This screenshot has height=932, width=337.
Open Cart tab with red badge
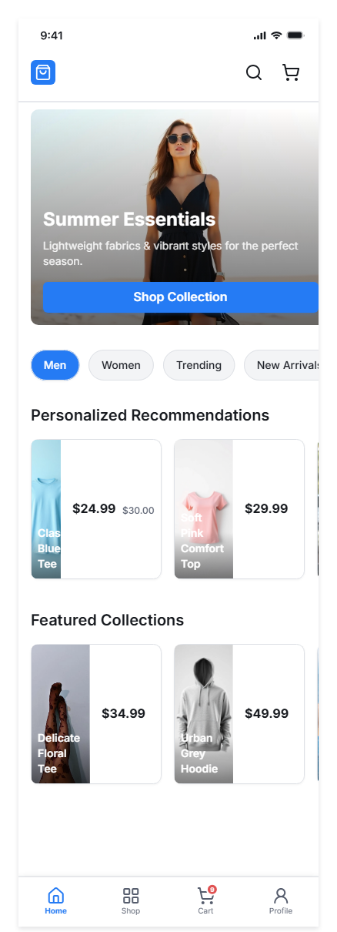(205, 901)
